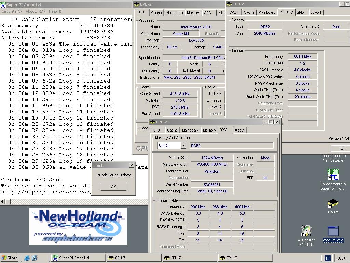This screenshot has height=263, width=350.
Task: Click the Bus Speed value "1101.8 MHz"
Action: click(x=180, y=114)
